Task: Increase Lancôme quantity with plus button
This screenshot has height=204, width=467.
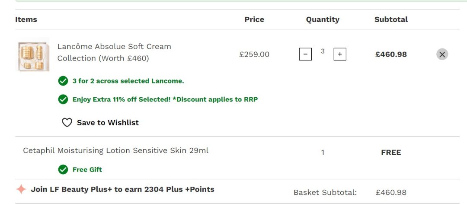Action: tap(340, 54)
